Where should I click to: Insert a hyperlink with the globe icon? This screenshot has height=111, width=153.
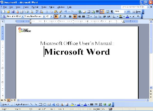(x=80, y=12)
